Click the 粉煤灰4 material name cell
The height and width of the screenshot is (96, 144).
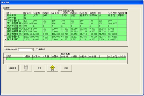94,16
